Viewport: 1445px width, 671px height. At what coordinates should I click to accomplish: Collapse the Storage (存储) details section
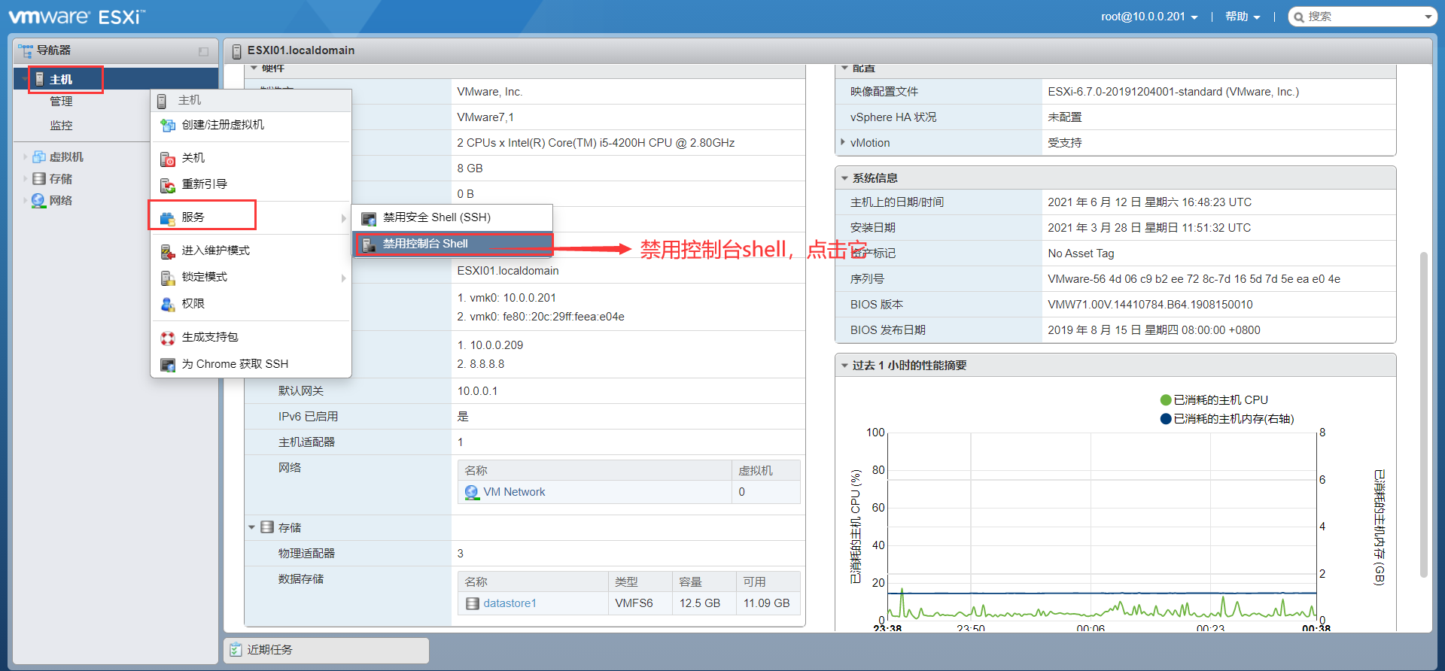pos(252,527)
